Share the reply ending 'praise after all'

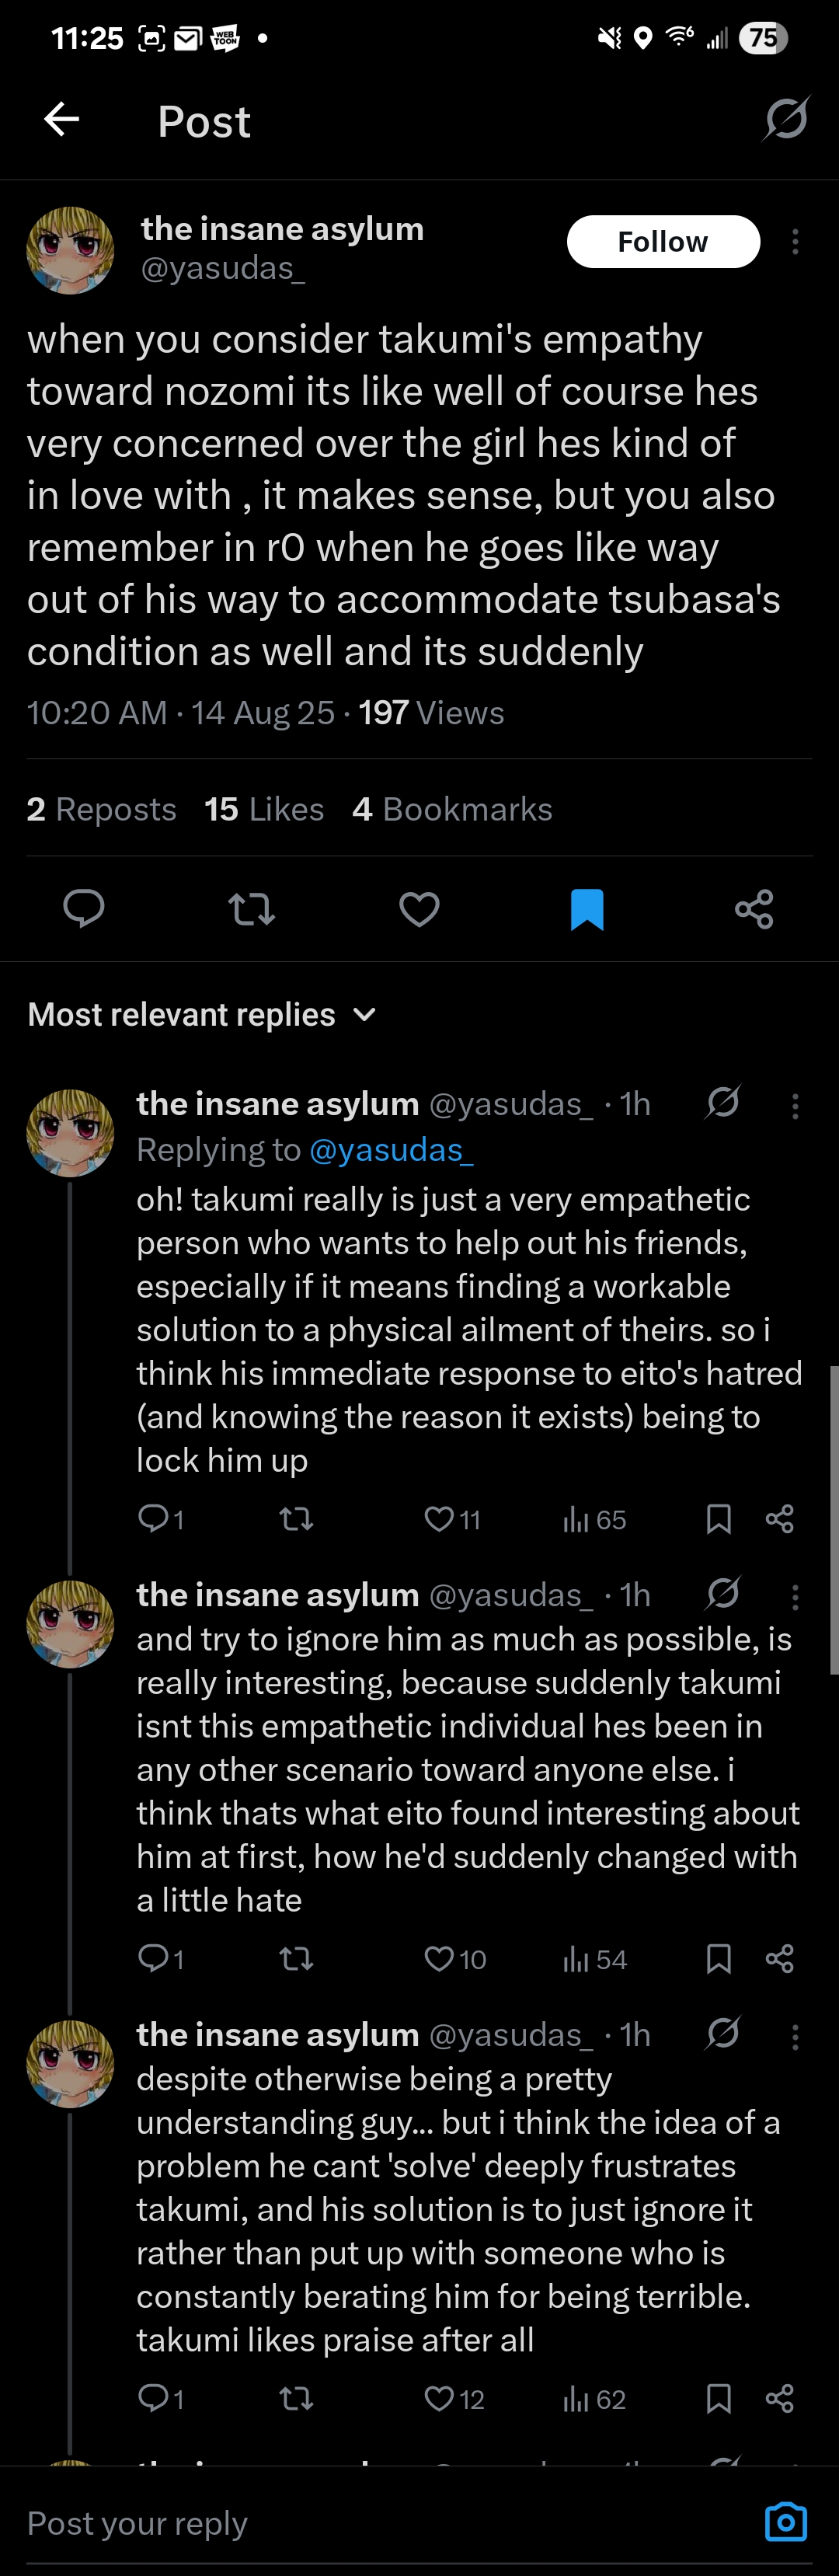[779, 2398]
